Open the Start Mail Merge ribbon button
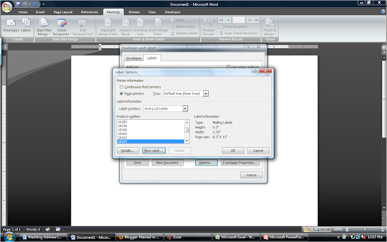Viewport: 387px width, 242px height. pyautogui.click(x=44, y=27)
